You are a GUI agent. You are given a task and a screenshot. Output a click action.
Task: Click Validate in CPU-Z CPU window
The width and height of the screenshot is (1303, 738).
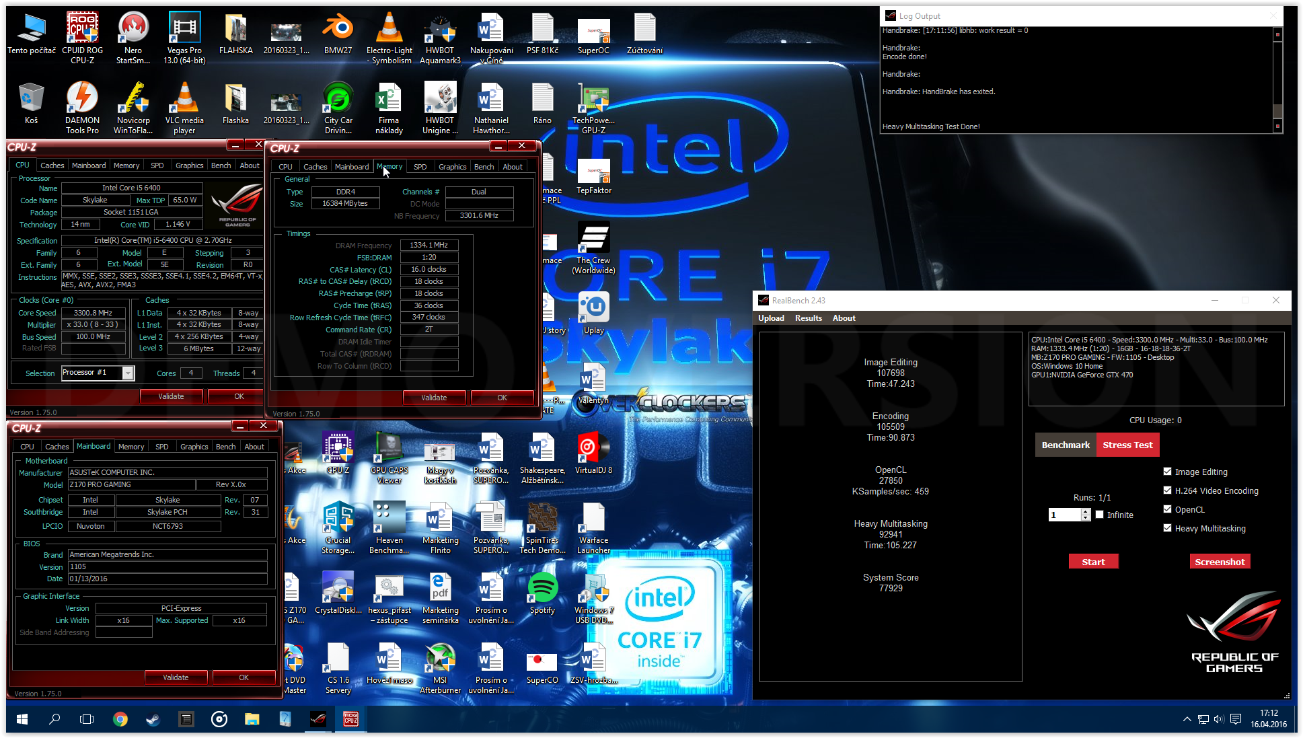(x=171, y=396)
